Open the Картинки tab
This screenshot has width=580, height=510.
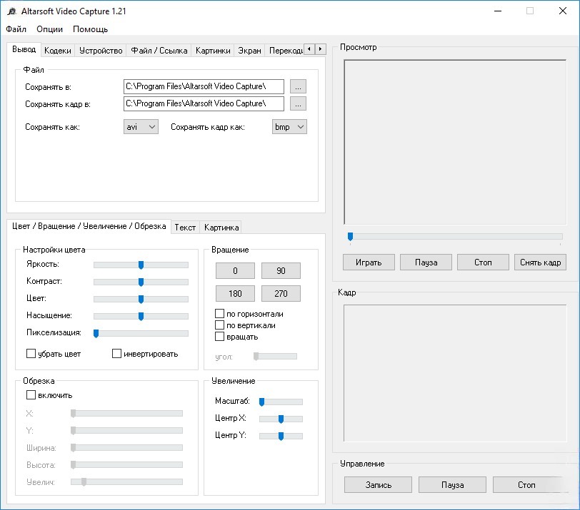pos(213,50)
